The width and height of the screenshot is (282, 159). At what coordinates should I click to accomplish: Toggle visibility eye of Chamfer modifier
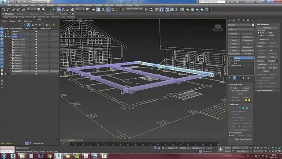pos(230,61)
